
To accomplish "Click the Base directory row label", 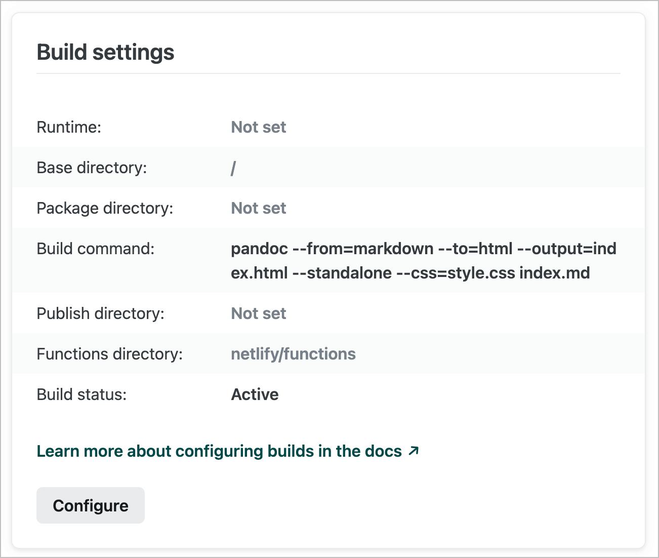I will pos(92,168).
